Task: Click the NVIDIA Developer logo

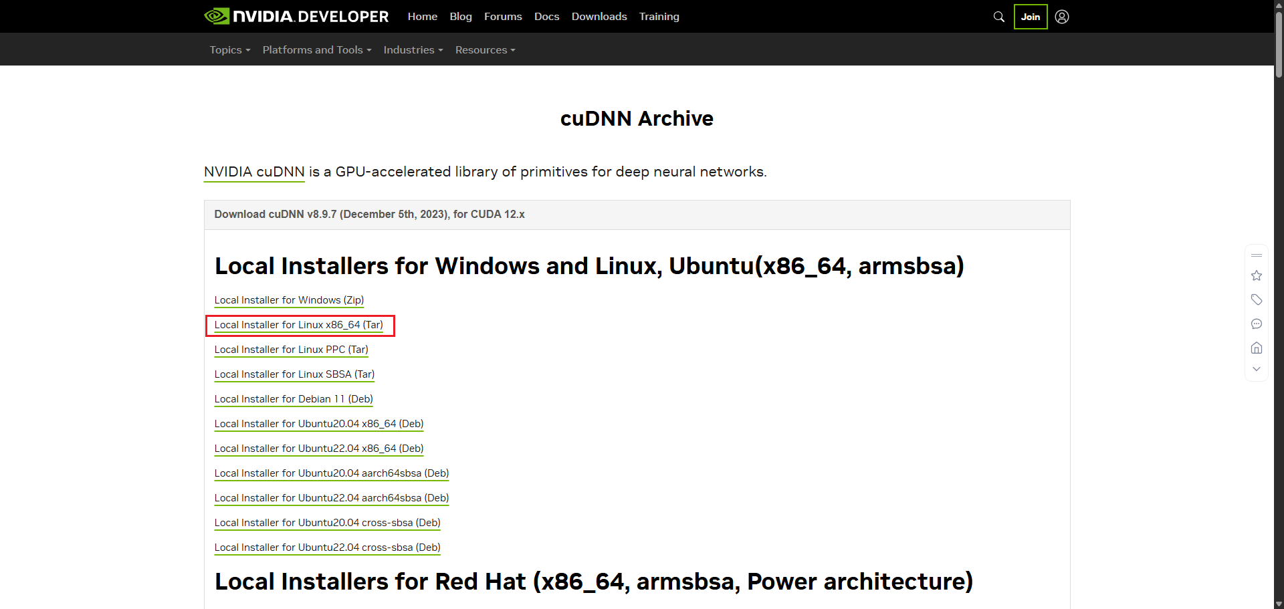Action: coord(296,16)
